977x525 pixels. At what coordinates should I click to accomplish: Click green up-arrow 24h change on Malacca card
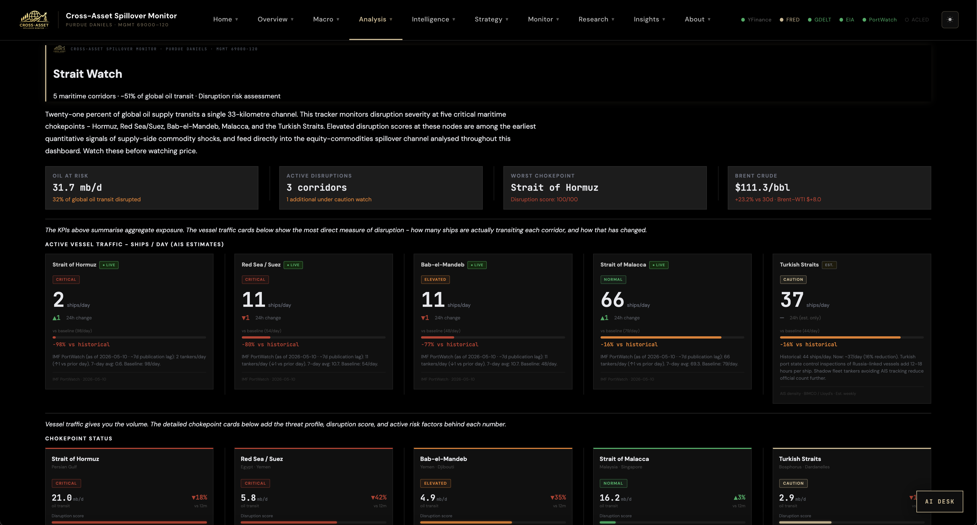point(605,317)
